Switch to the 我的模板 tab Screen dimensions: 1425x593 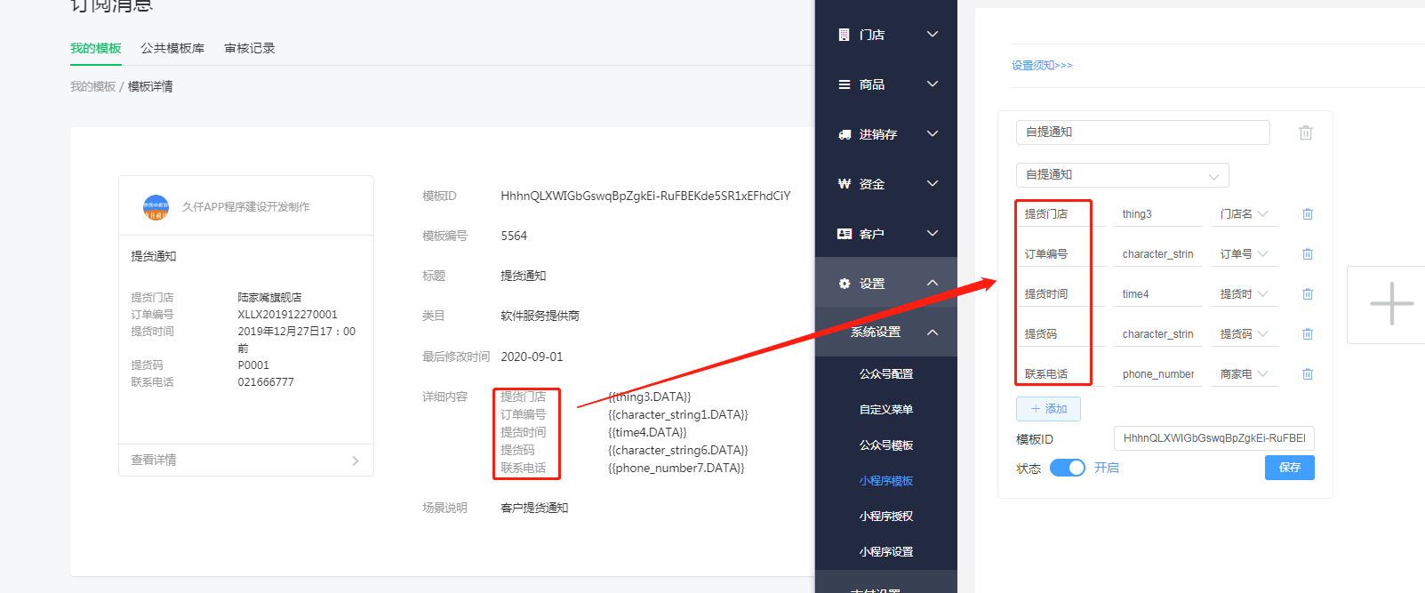click(96, 48)
